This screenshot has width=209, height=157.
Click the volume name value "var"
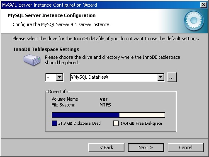[104, 99]
